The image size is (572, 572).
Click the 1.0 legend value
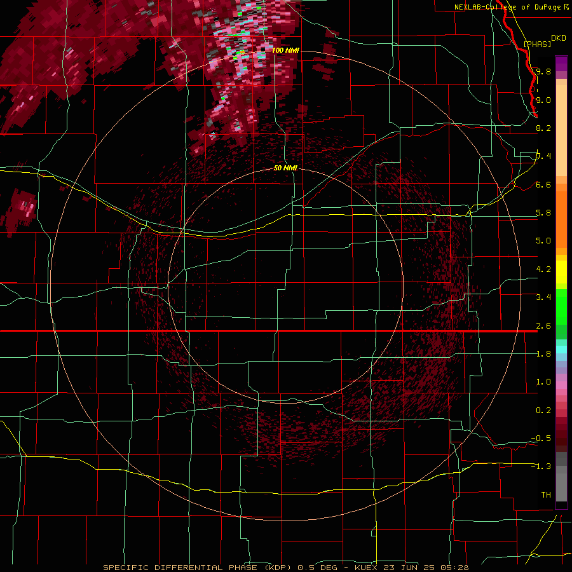tap(543, 381)
